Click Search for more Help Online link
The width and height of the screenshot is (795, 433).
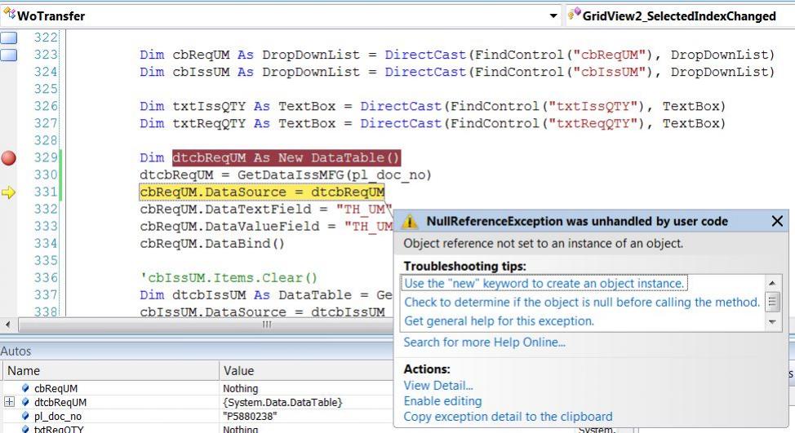point(484,342)
